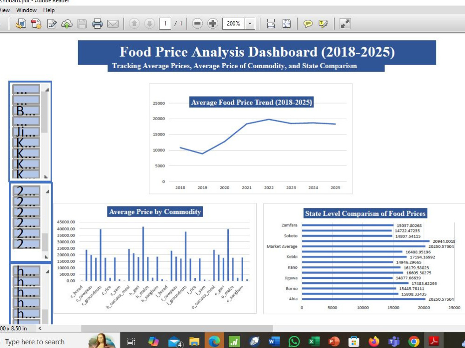Open the Help menu
This screenshot has width=465, height=348.
coord(49,10)
